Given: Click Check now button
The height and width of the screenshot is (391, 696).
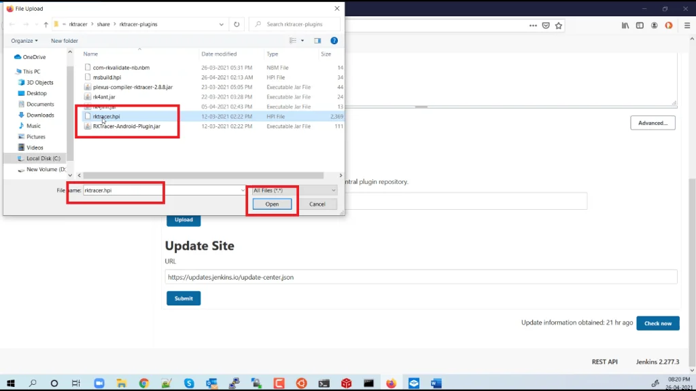Looking at the screenshot, I should coord(658,324).
